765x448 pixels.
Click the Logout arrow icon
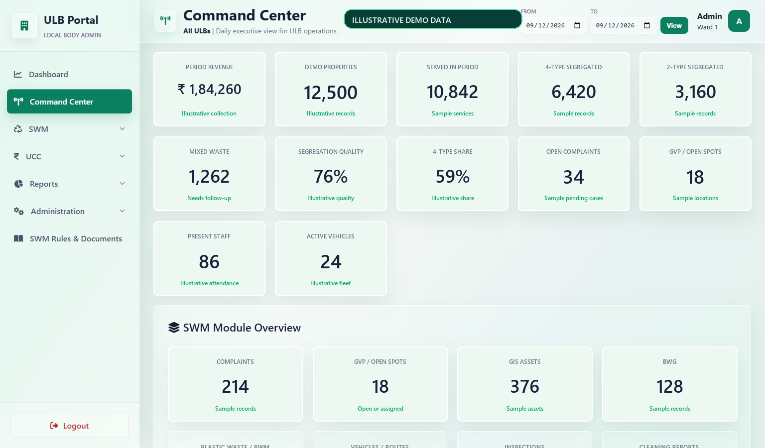[54, 426]
